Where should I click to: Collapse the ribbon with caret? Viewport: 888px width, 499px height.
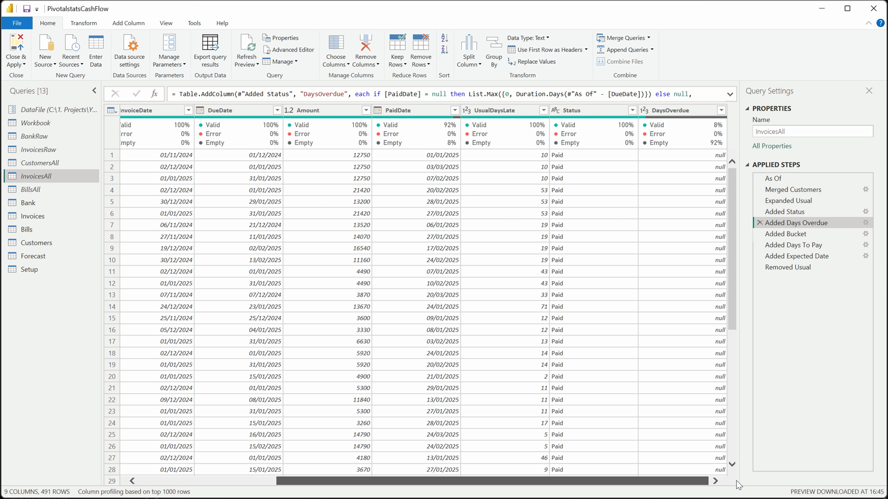point(869,23)
